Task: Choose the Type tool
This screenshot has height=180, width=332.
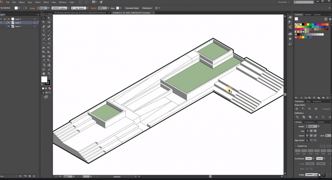Action: [x=43, y=31]
